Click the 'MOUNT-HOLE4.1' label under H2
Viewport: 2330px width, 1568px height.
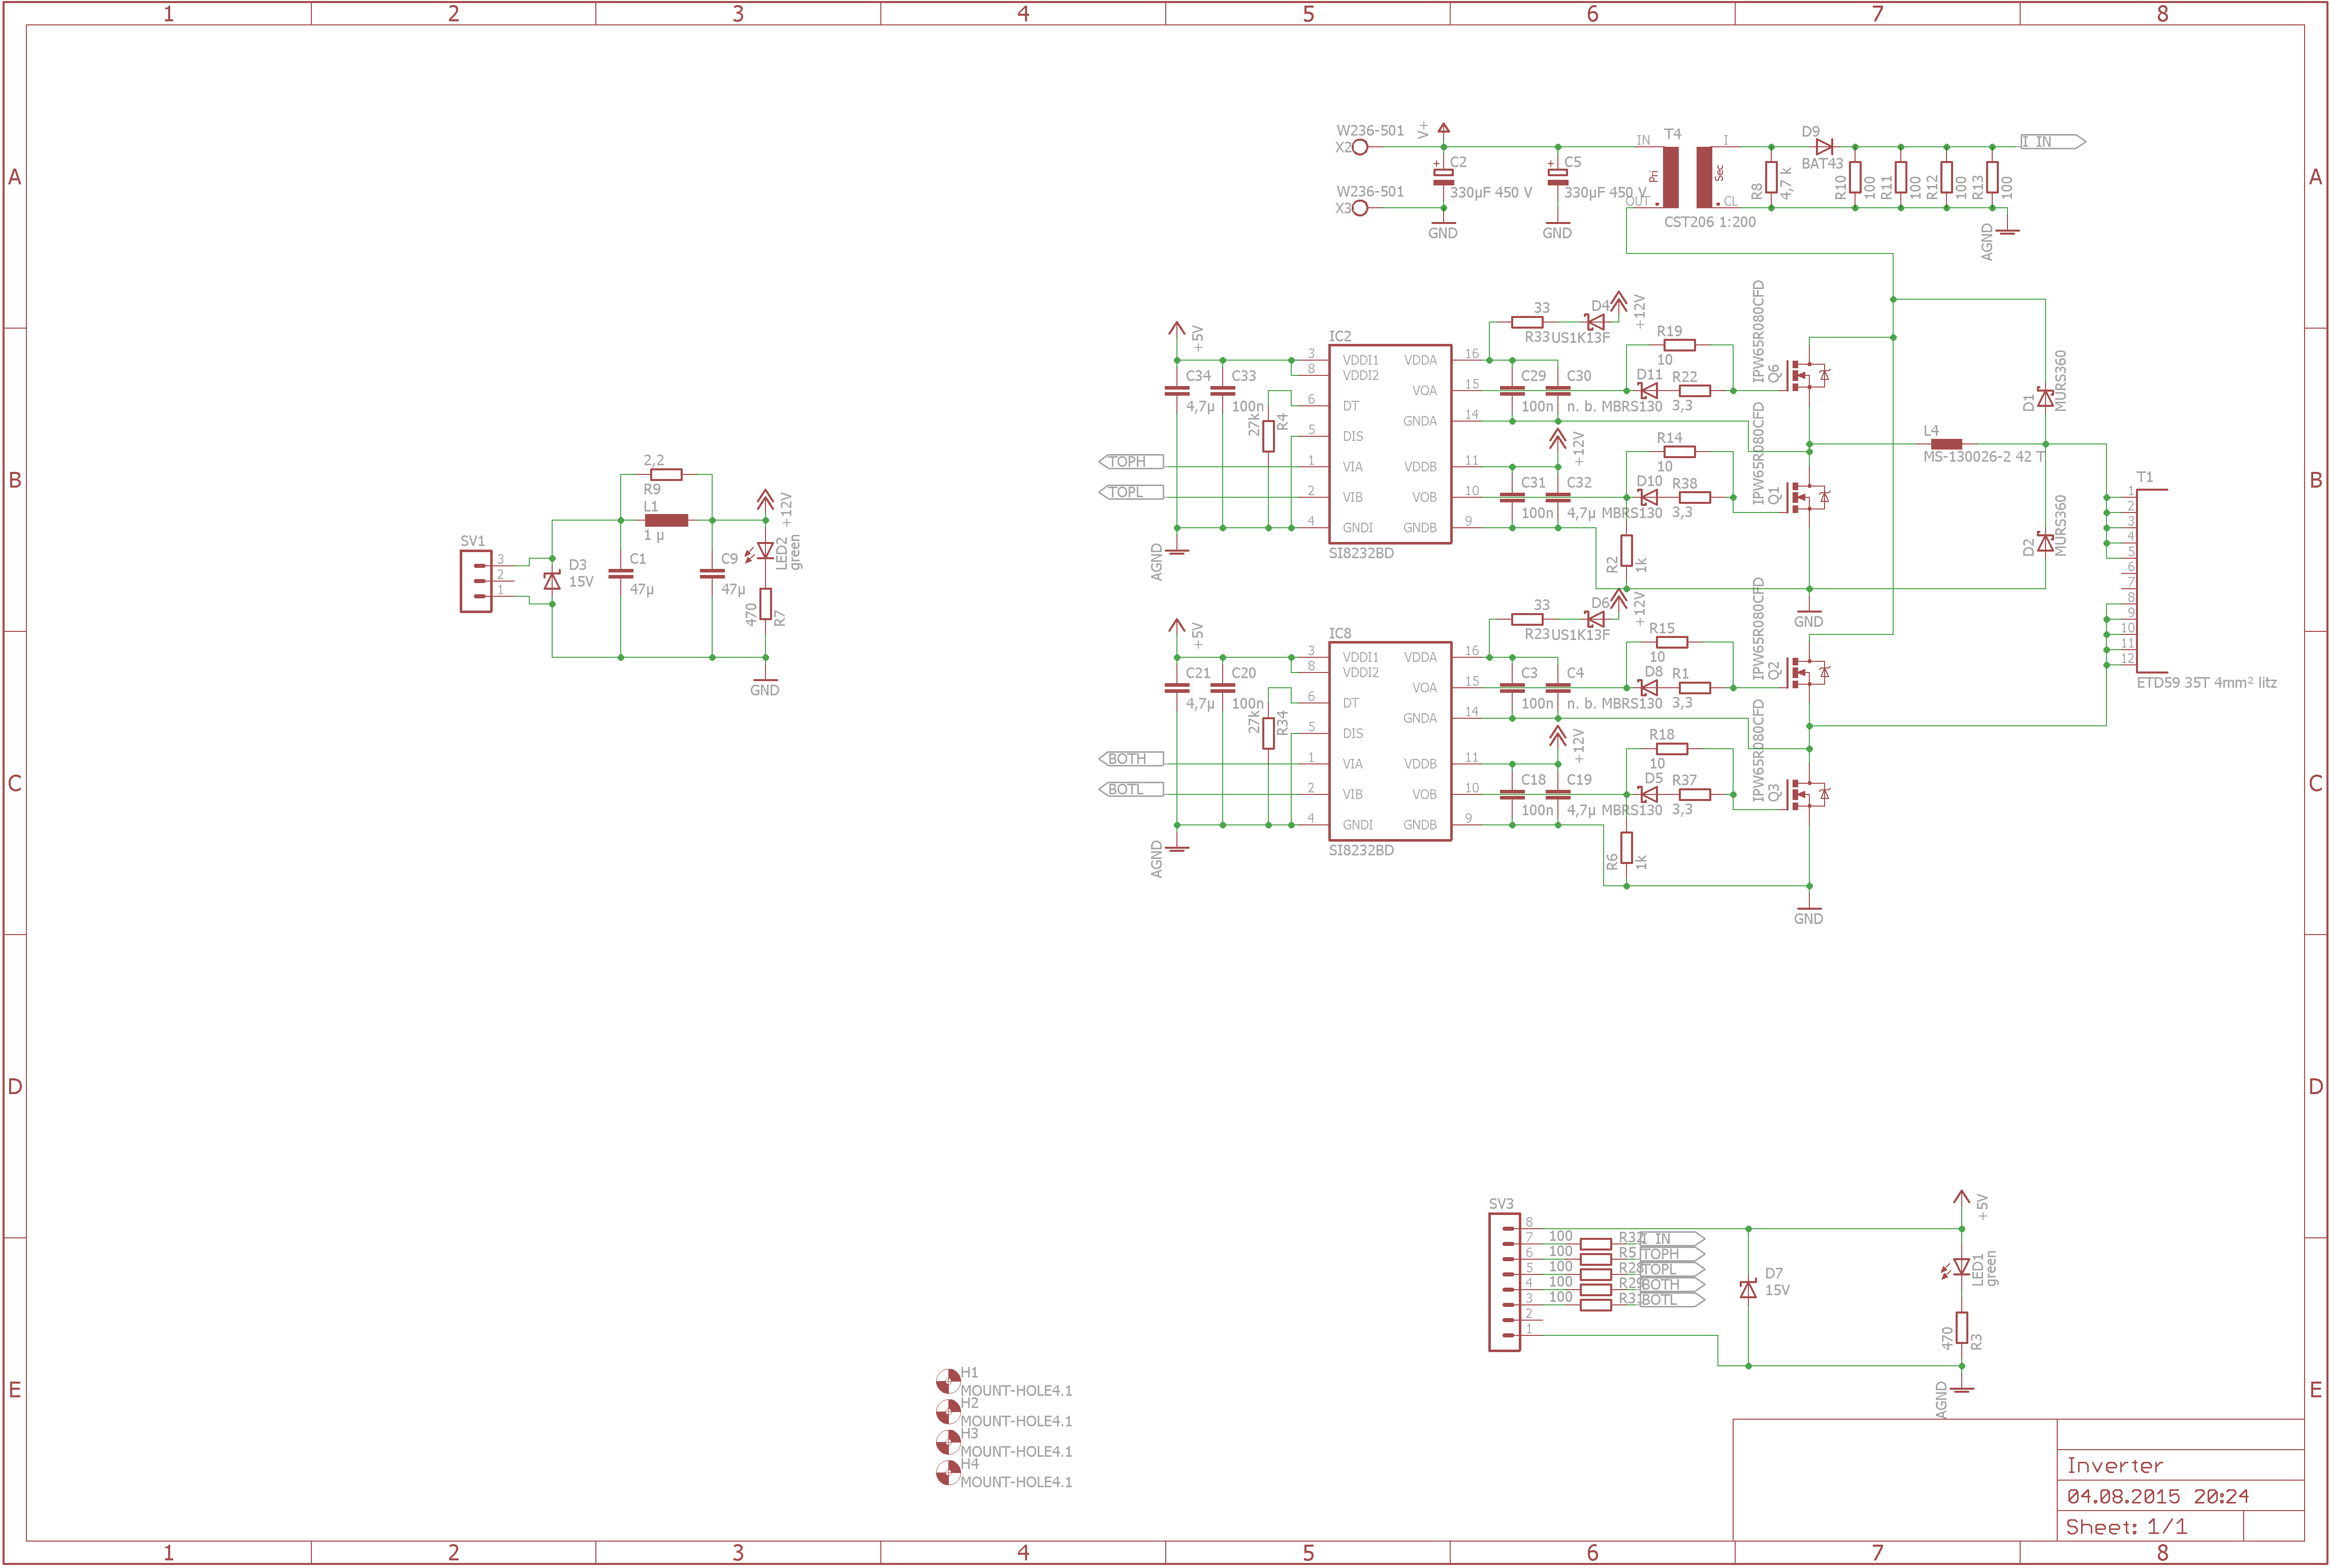pos(1016,1421)
